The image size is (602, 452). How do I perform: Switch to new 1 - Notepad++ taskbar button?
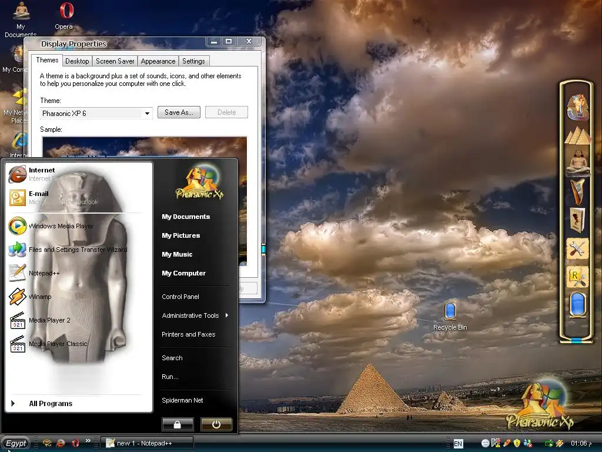[147, 443]
